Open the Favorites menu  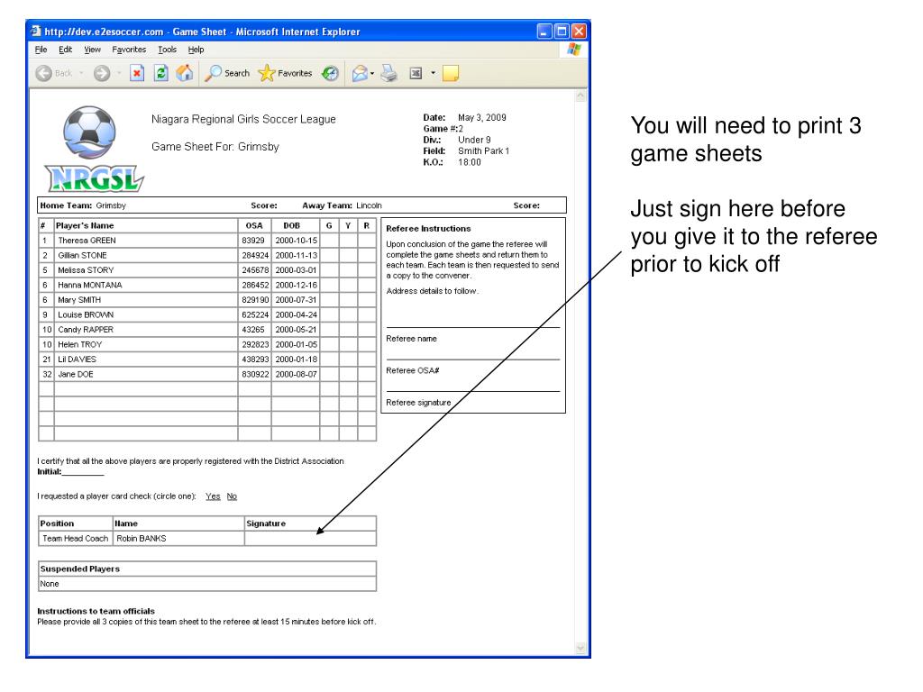coord(129,50)
